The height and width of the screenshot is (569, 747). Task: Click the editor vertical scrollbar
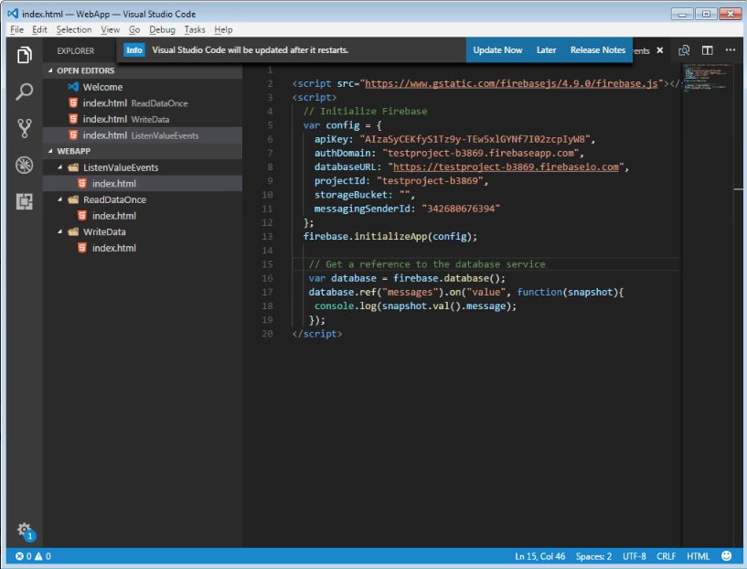(x=738, y=305)
